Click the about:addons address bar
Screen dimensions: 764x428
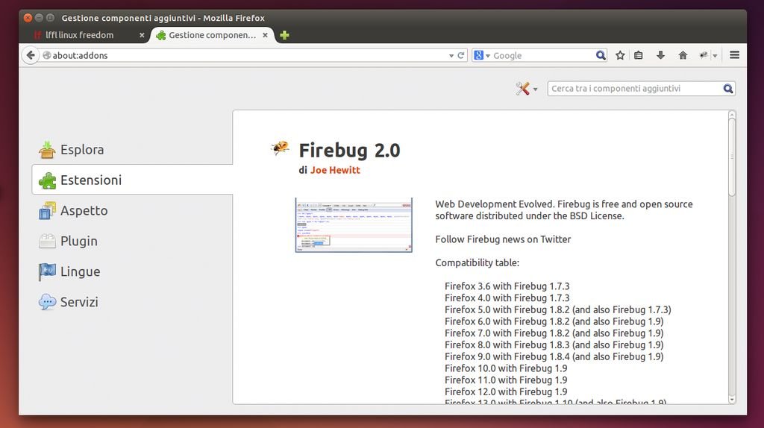[248, 55]
